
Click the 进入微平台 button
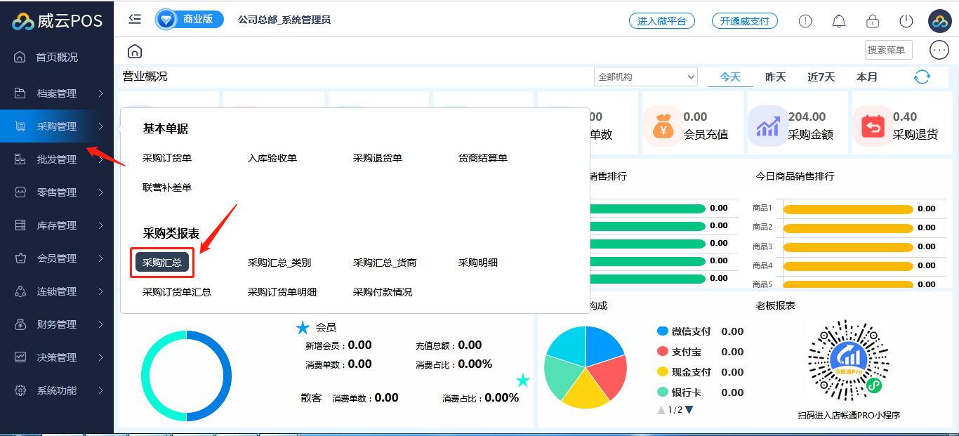pos(661,21)
